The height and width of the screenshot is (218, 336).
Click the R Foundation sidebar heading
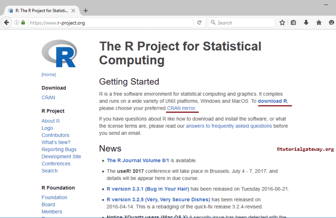click(58, 188)
